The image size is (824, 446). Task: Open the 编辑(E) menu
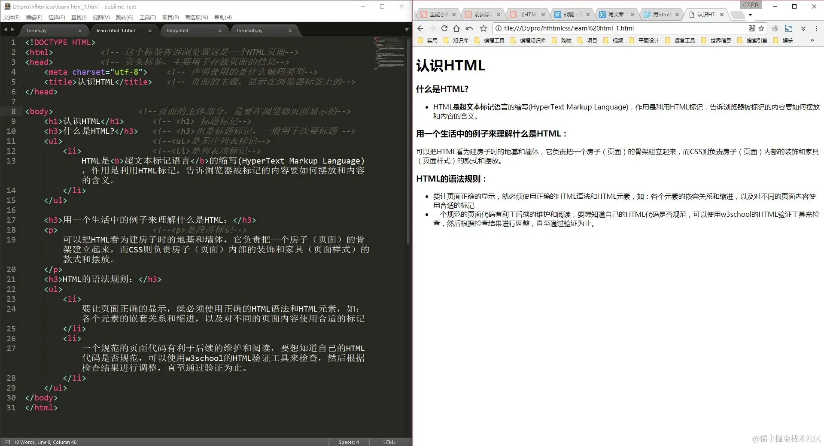34,18
